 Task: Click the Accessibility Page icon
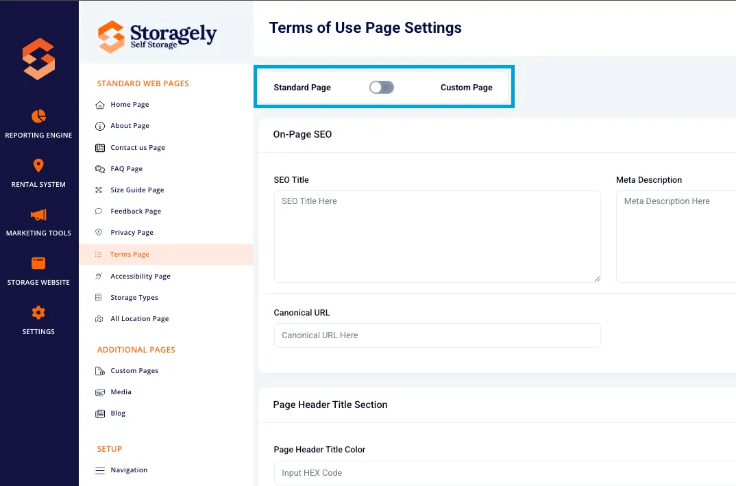click(99, 276)
